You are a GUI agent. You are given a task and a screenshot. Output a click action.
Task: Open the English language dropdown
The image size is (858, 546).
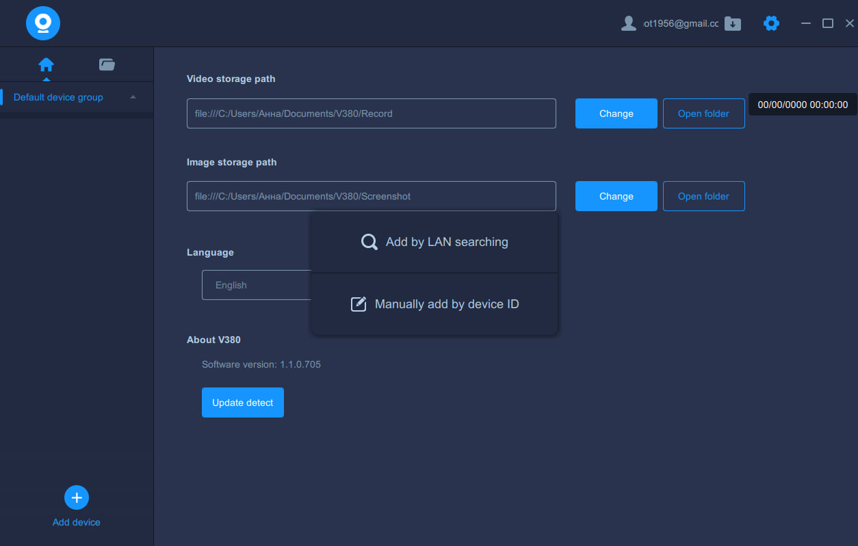click(257, 285)
